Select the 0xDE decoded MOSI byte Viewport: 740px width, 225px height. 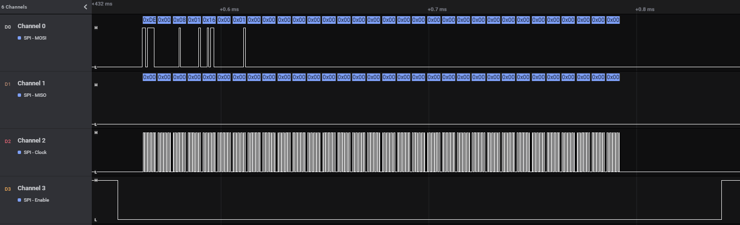coord(149,20)
